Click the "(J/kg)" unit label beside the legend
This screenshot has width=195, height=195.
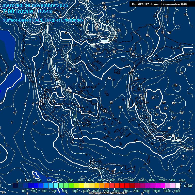188,186
